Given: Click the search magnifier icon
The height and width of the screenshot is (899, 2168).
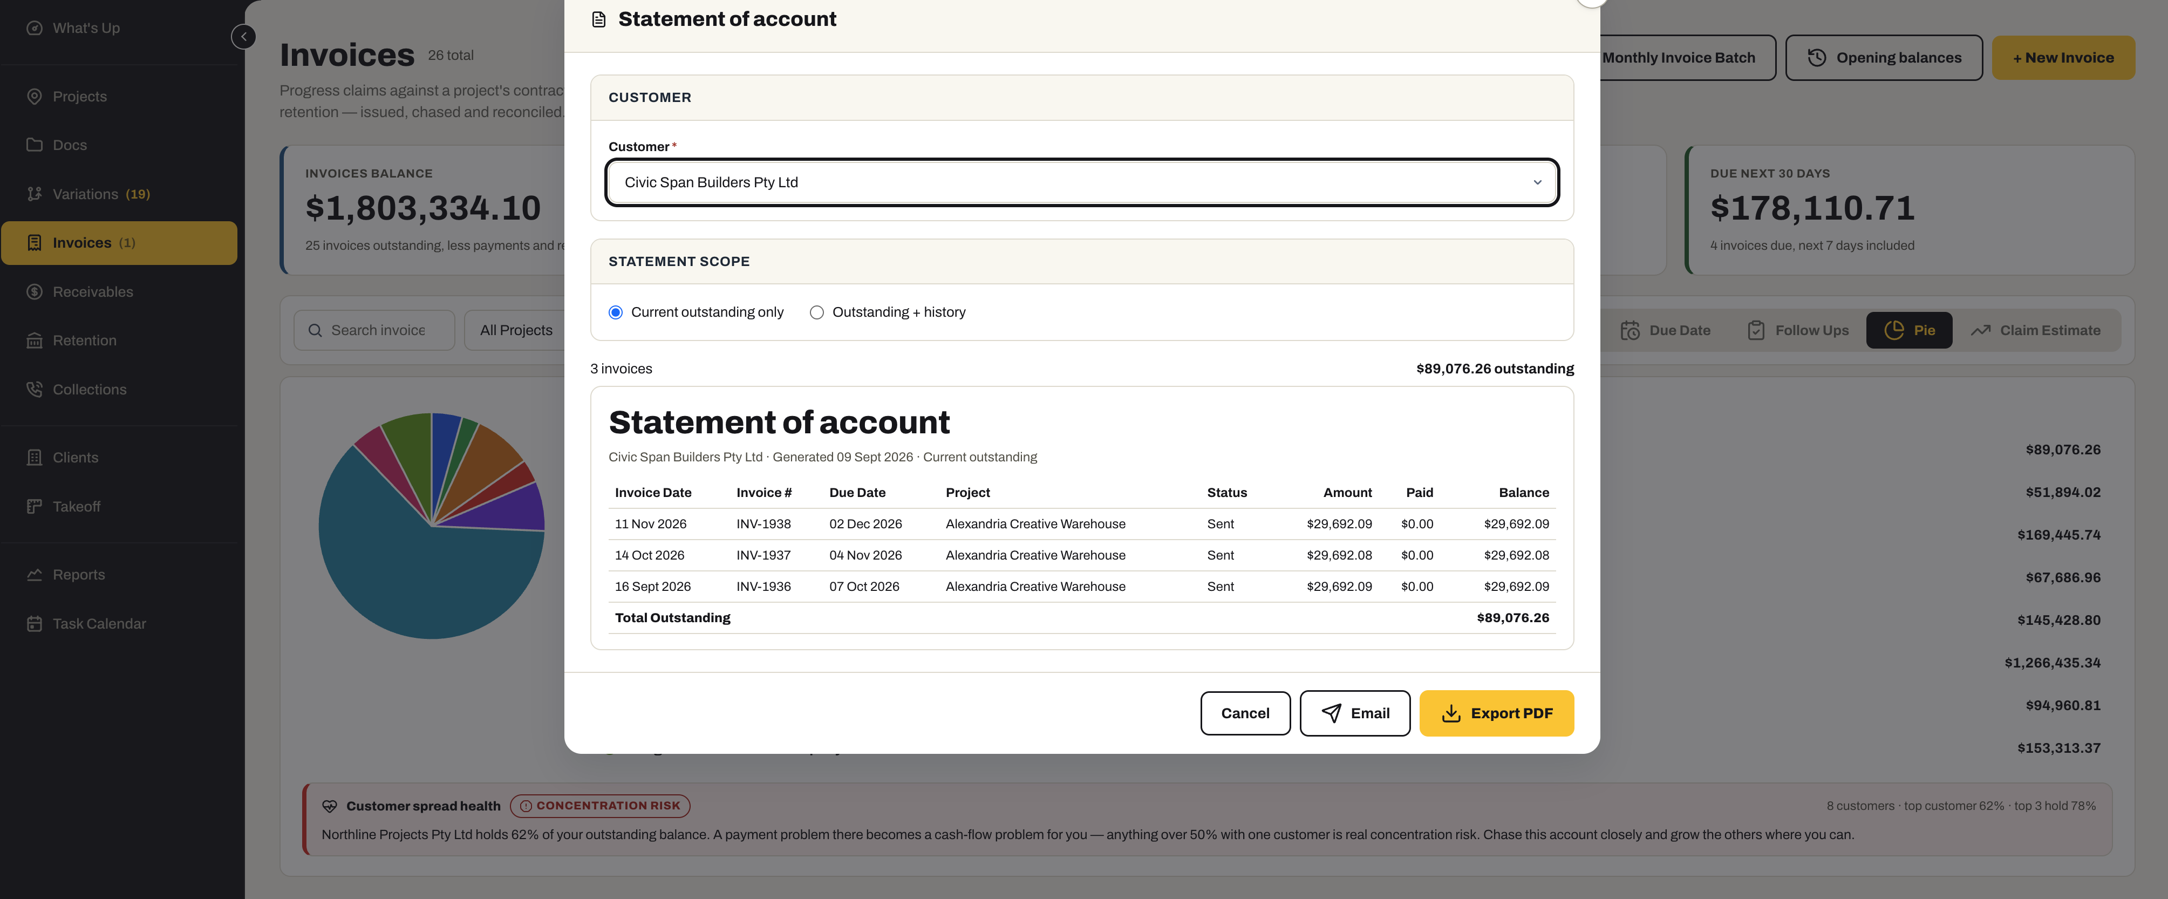Looking at the screenshot, I should (315, 331).
